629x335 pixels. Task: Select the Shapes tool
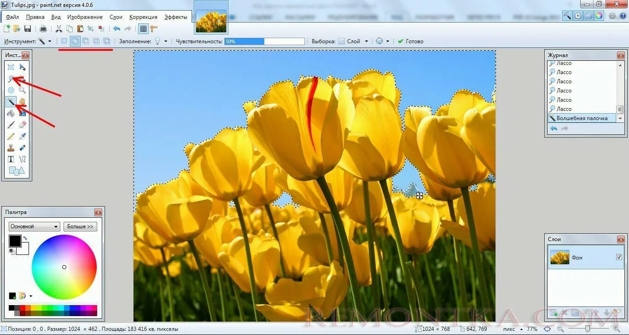(17, 171)
